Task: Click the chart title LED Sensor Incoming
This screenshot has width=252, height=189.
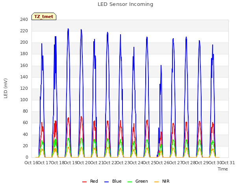Action: pos(125,4)
